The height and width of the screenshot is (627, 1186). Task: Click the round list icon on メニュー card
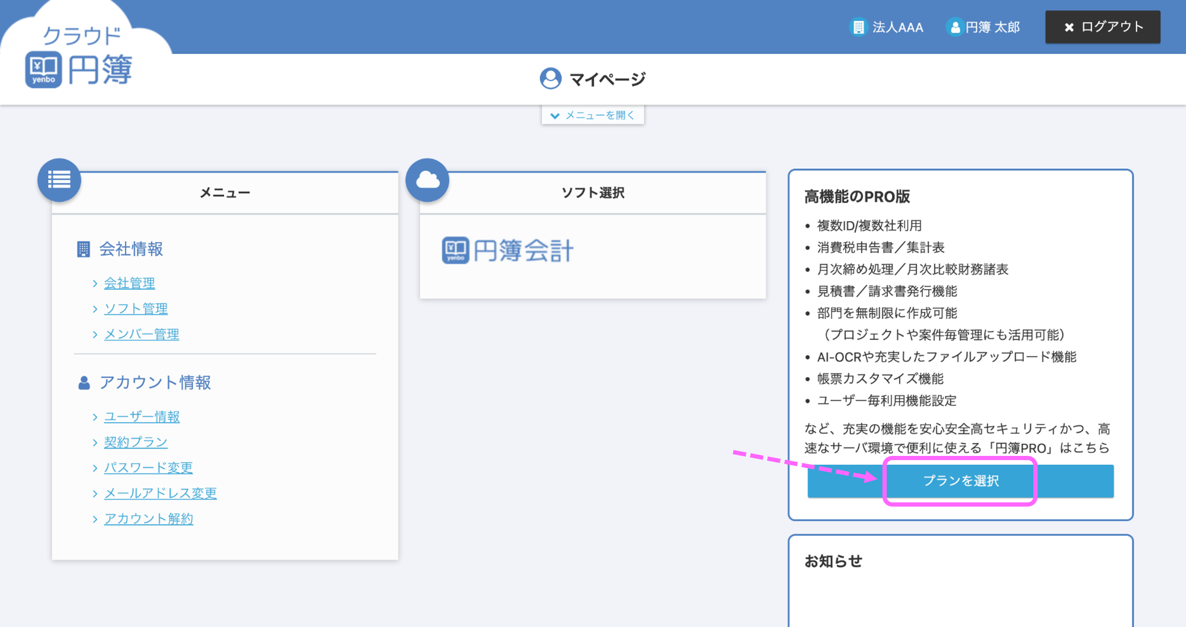(59, 180)
